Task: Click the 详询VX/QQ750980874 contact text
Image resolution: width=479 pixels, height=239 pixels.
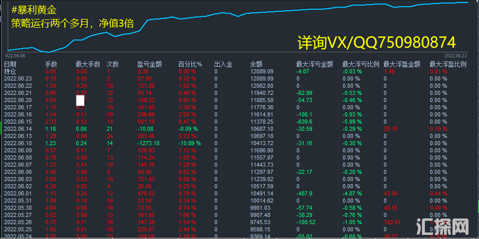Action: (x=376, y=42)
